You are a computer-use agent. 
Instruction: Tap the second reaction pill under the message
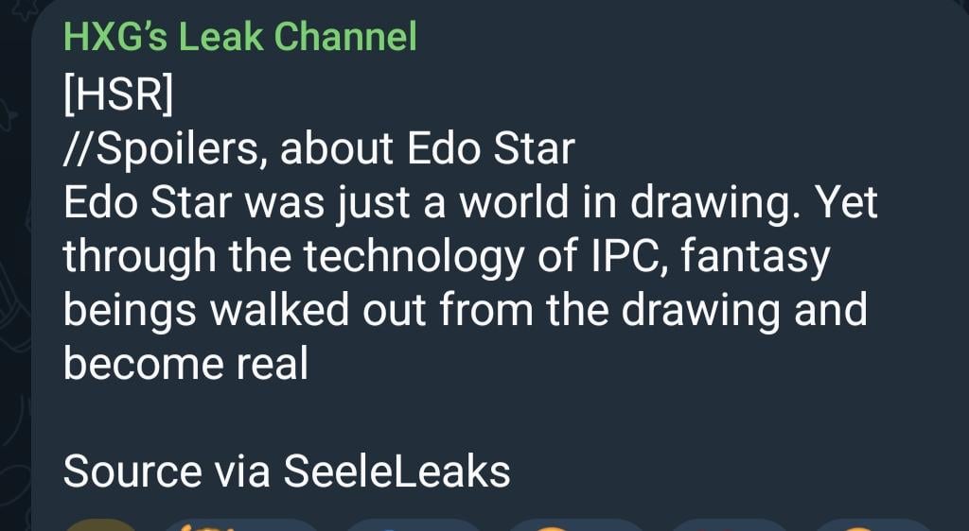point(241,523)
